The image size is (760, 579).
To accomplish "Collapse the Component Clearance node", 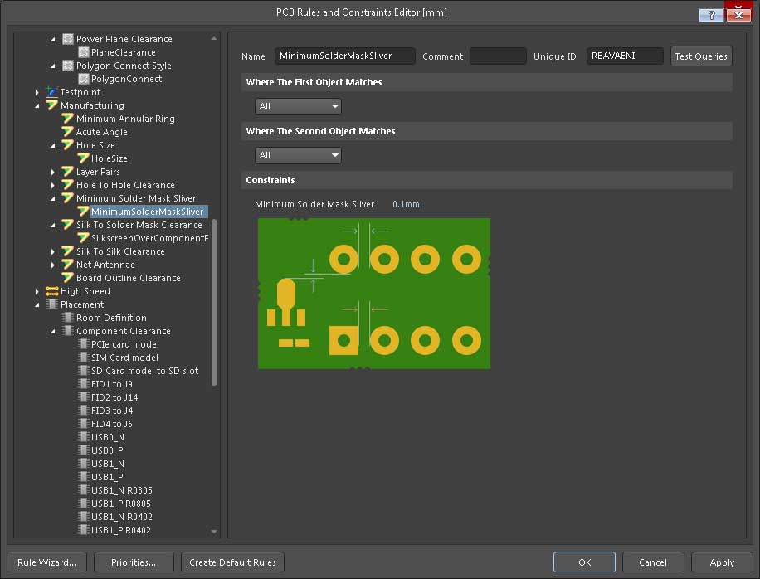I will 53,331.
